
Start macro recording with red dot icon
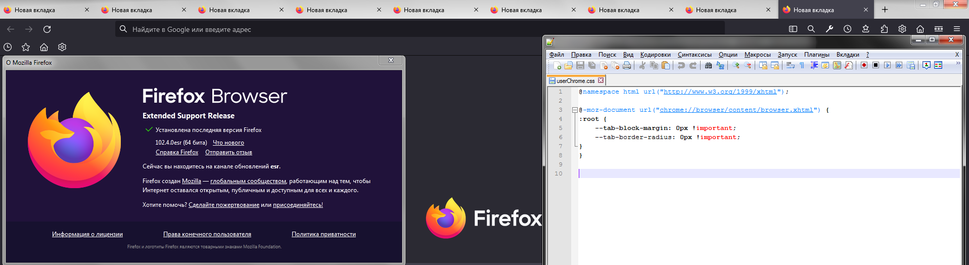tap(864, 65)
